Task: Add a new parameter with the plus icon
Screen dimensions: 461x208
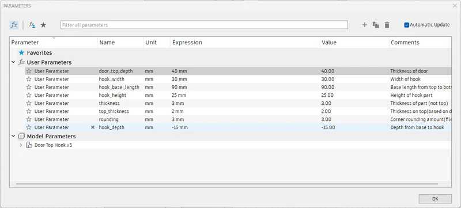Action: [x=365, y=25]
